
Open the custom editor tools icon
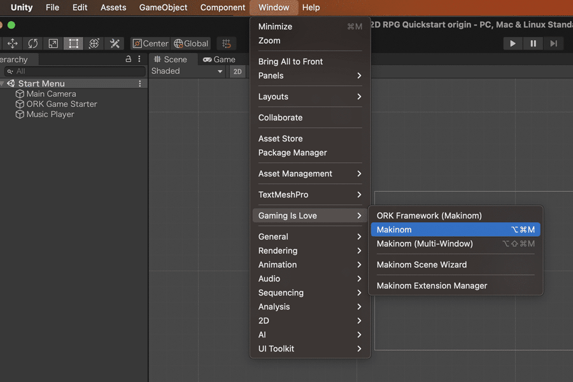(x=115, y=43)
